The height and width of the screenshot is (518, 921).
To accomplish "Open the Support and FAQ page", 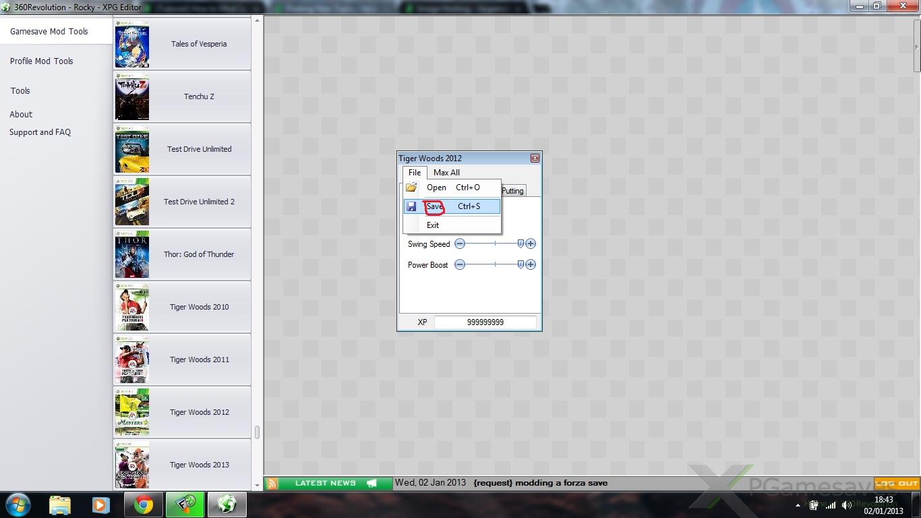I will pos(40,132).
